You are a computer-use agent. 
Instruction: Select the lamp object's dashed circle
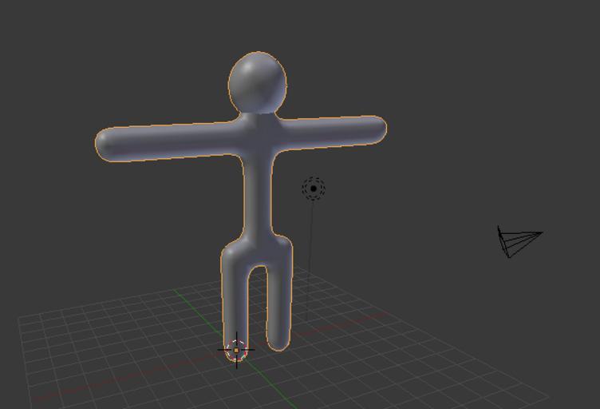point(314,189)
